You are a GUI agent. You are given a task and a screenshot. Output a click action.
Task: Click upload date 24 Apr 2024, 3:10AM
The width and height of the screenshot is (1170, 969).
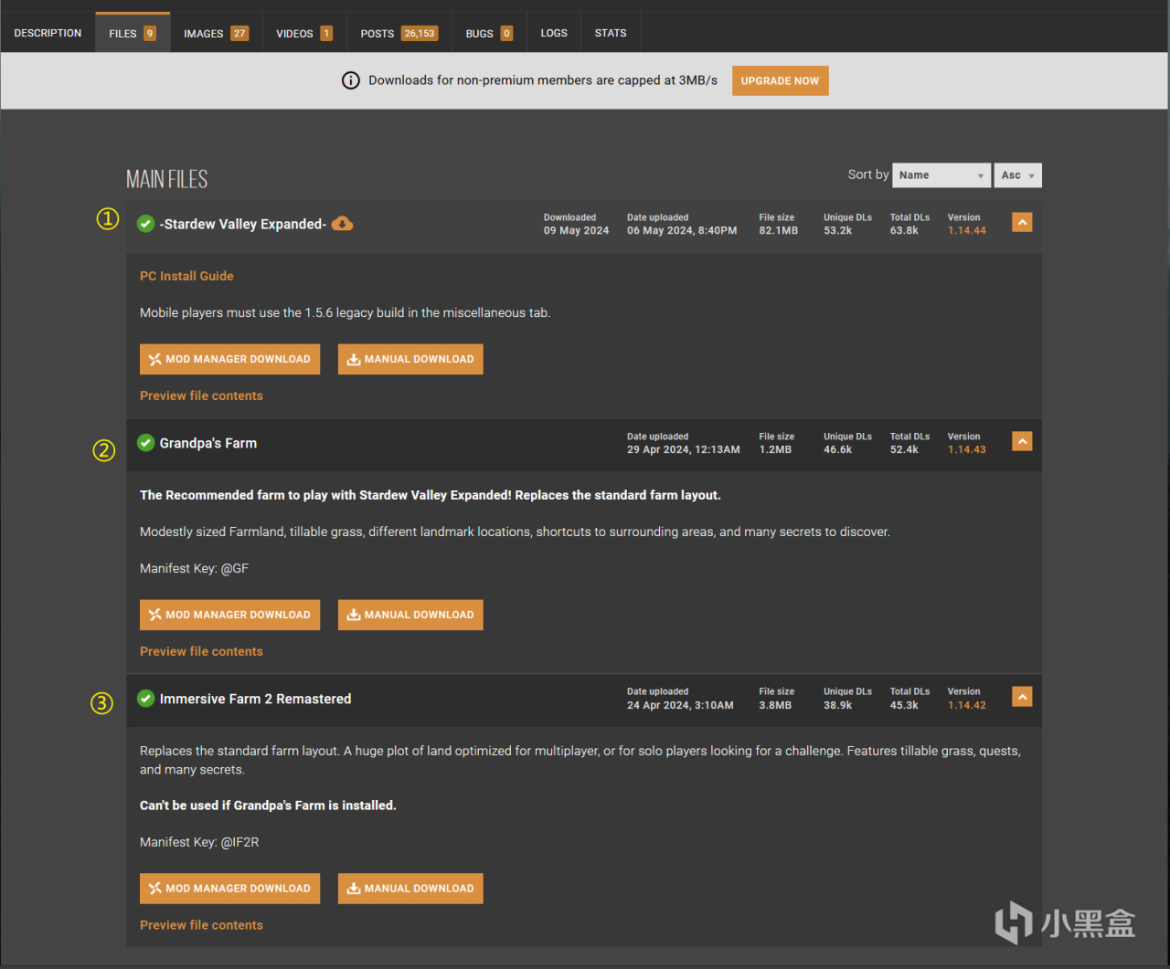pyautogui.click(x=680, y=706)
